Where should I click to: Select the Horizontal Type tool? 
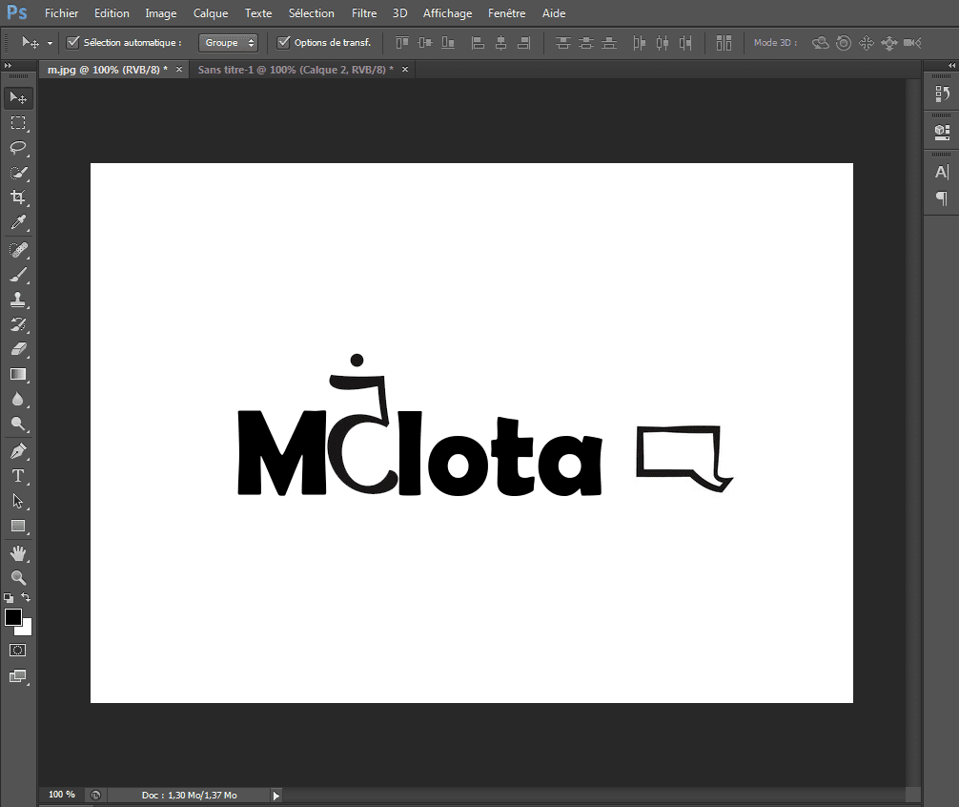18,475
